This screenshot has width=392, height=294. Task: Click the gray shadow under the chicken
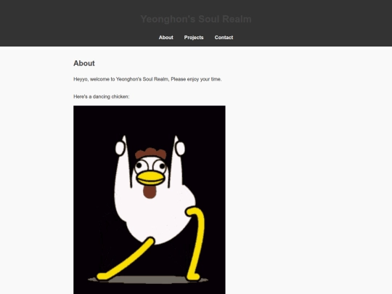pos(148,279)
